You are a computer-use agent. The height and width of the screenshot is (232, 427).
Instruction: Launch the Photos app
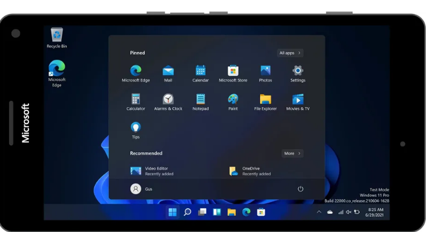coord(265,73)
